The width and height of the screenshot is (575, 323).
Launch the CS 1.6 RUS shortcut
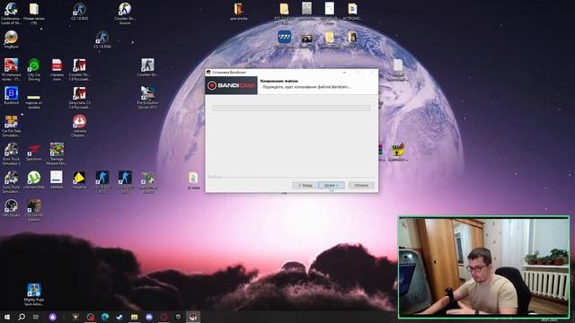pos(80,12)
